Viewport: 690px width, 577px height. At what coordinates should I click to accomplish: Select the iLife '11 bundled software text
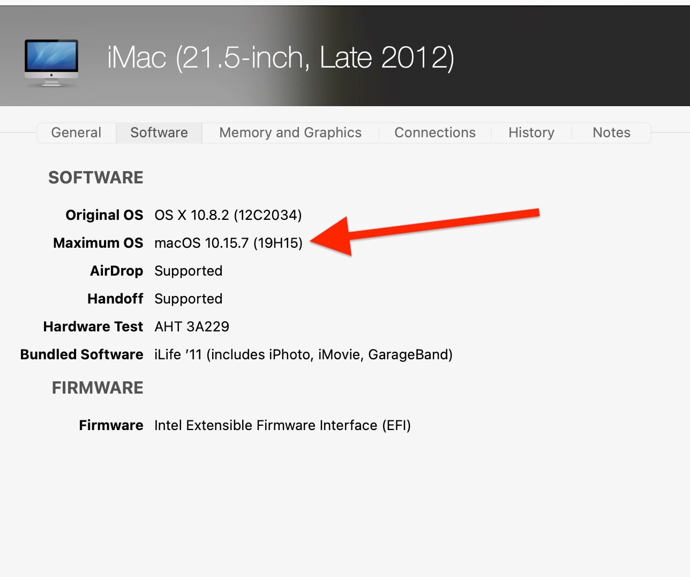click(303, 354)
